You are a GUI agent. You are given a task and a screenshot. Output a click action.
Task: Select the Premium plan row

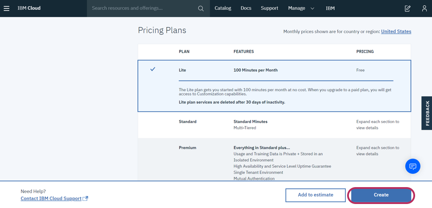pos(274,160)
